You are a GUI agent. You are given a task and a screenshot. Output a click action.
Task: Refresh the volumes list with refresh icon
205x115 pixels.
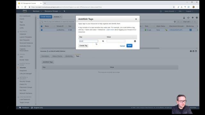[188, 18]
